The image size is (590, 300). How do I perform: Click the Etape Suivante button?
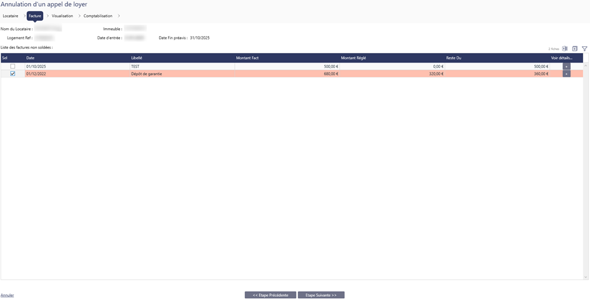point(321,295)
